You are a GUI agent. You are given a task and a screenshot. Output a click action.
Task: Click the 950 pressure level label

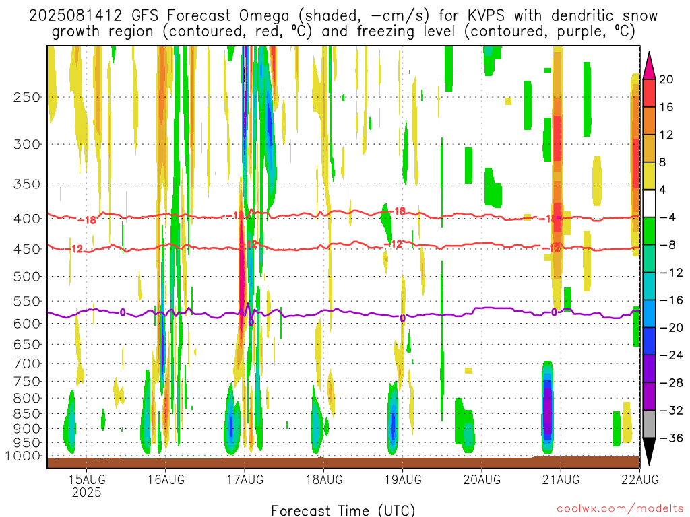(27, 443)
